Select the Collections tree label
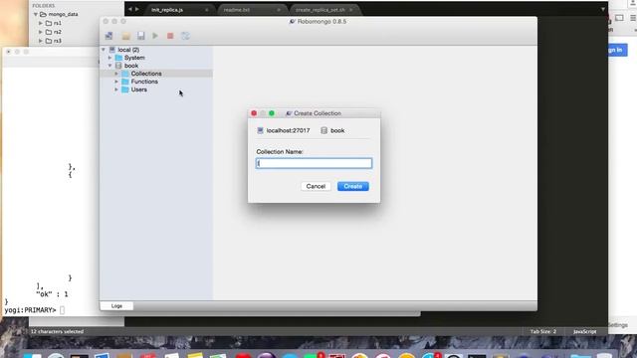This screenshot has width=637, height=358. tap(146, 74)
